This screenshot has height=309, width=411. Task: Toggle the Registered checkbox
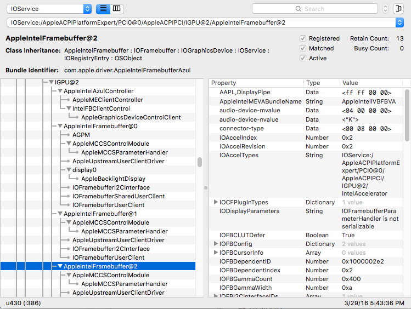click(303, 38)
